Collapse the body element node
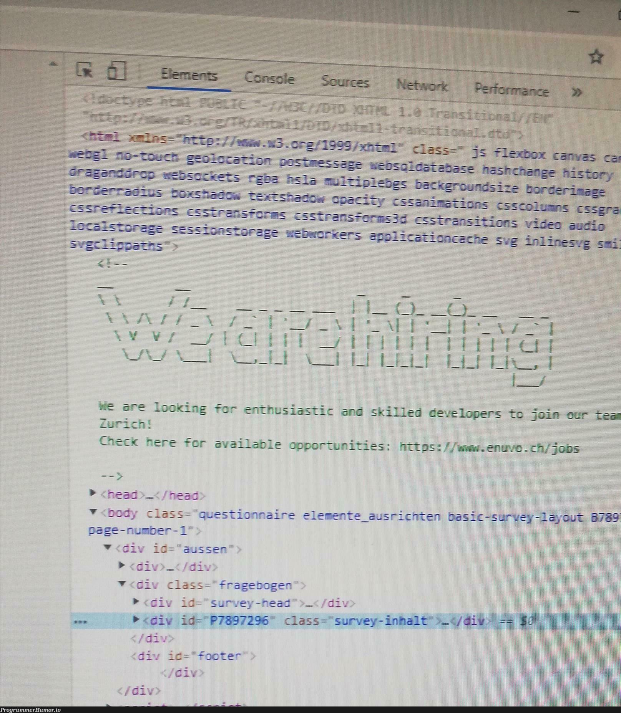 (93, 511)
